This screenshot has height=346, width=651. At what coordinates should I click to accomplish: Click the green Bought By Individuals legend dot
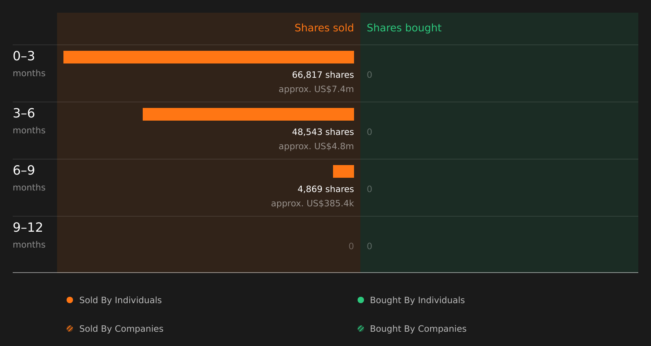361,300
